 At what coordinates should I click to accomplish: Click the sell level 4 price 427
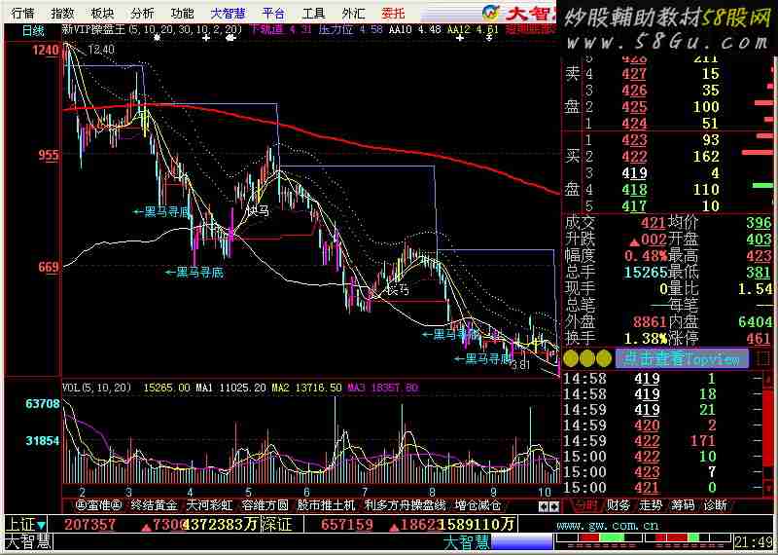[x=634, y=74]
